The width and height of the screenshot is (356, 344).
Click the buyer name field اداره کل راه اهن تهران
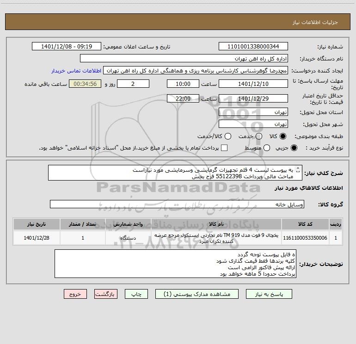[184, 59]
